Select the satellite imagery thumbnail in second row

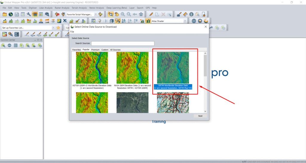tap(132, 103)
